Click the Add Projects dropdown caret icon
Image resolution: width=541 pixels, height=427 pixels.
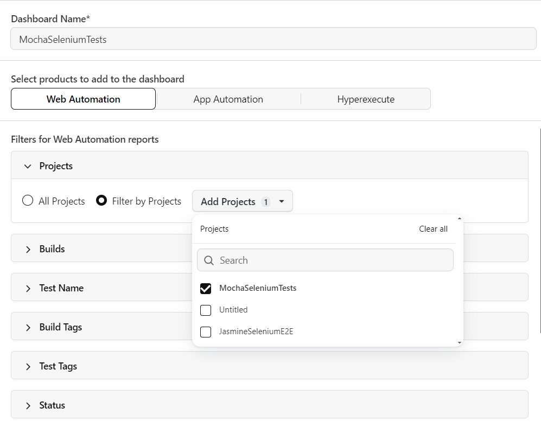point(282,201)
